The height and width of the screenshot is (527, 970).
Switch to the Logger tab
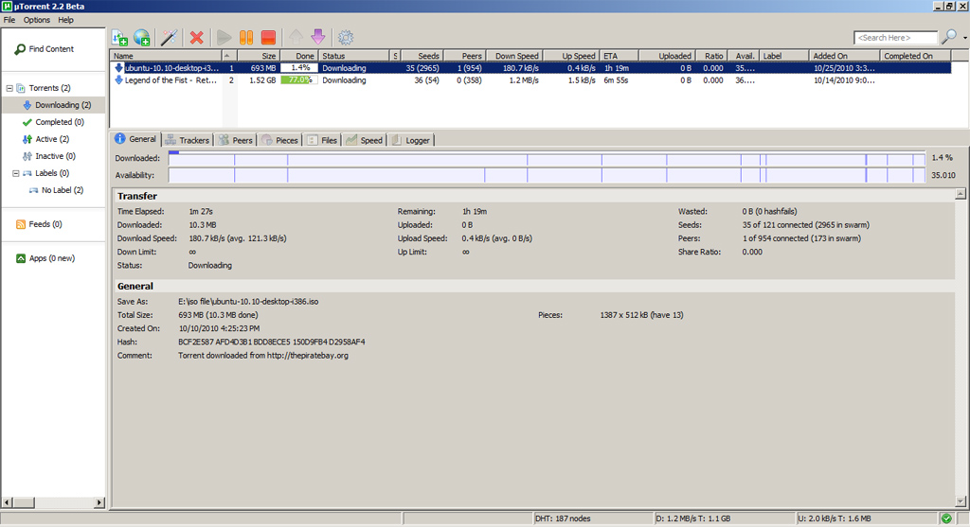pos(411,140)
